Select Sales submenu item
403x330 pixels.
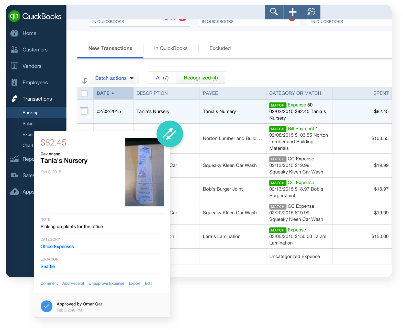[x=28, y=124]
